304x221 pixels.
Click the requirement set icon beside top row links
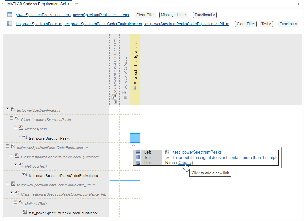(10, 15)
